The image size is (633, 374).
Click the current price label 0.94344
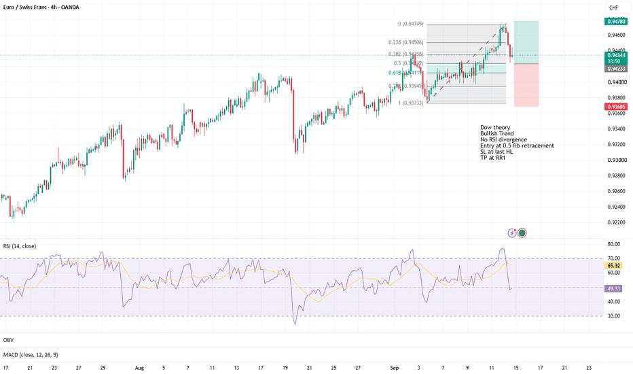pos(615,55)
